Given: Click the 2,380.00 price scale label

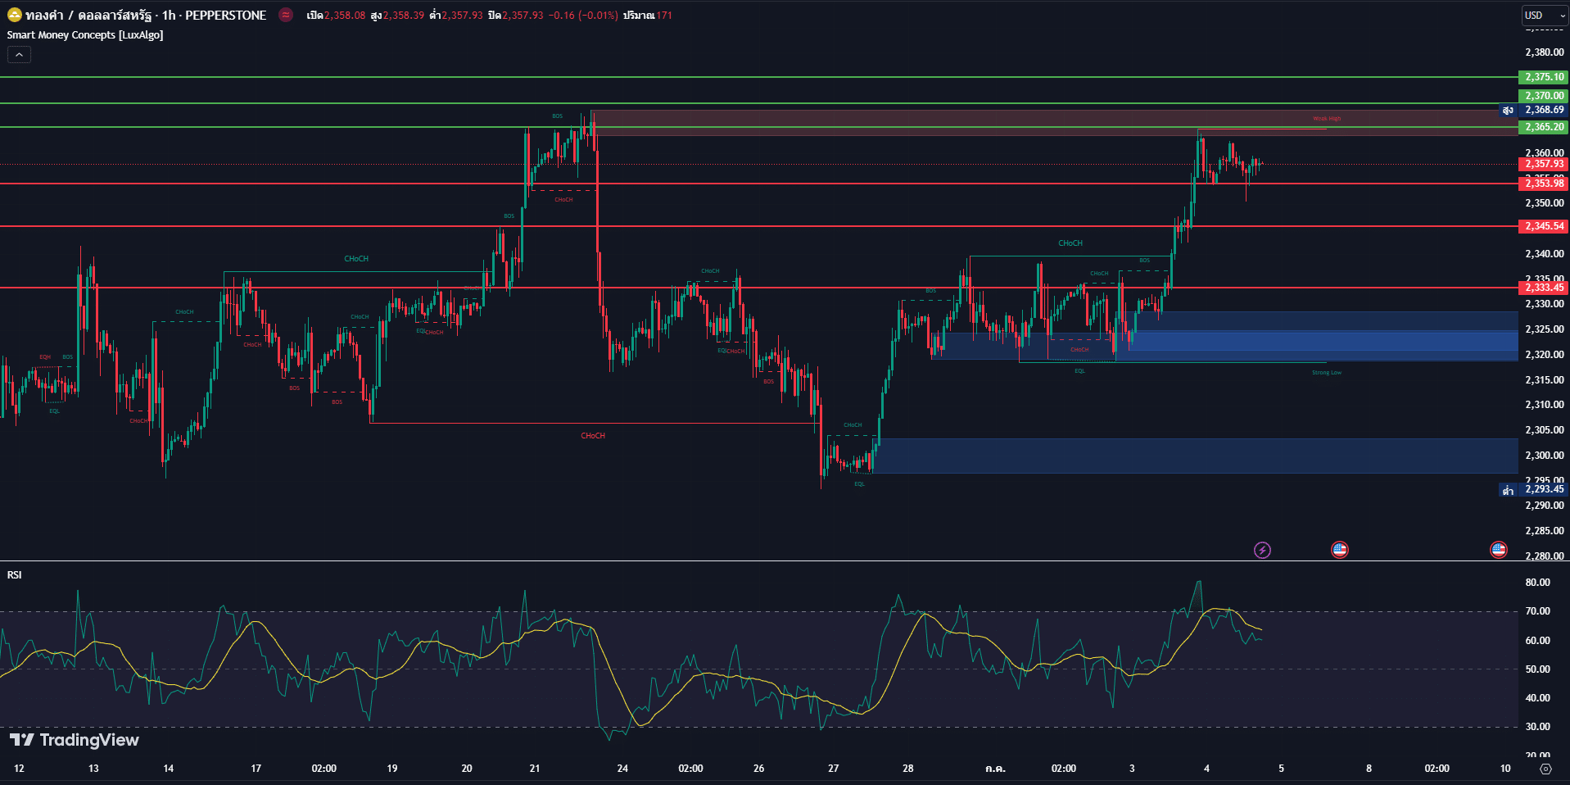Looking at the screenshot, I should [1545, 52].
